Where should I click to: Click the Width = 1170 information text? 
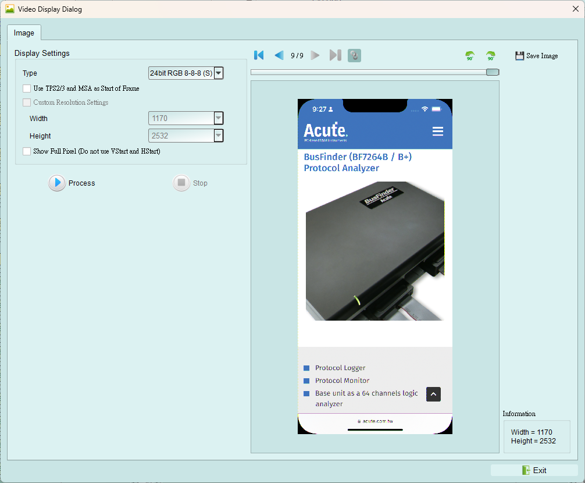tap(532, 432)
